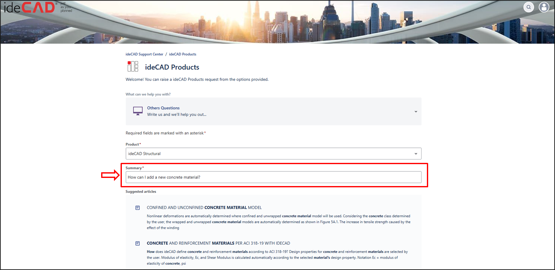The image size is (555, 270).
Task: Open the ideCAD Products breadcrumb link
Action: tap(183, 54)
